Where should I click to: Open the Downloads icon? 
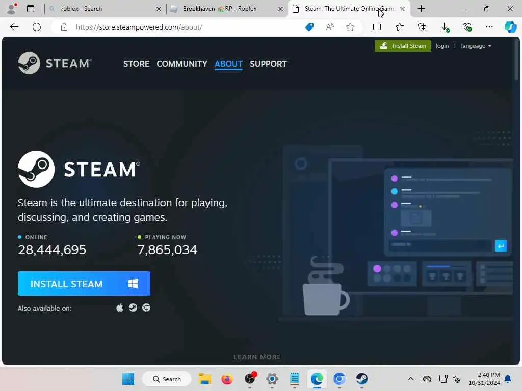coord(445,27)
